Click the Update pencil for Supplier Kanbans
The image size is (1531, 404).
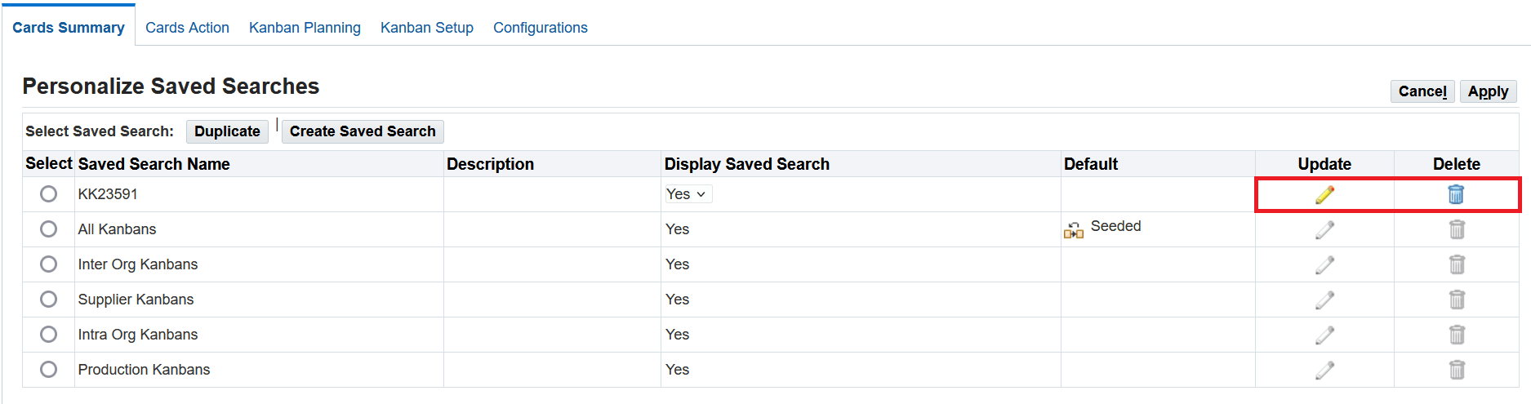[1324, 300]
